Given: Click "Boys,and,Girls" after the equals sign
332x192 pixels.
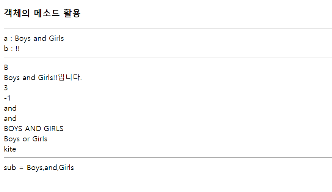Looking at the screenshot, I should point(50,167).
